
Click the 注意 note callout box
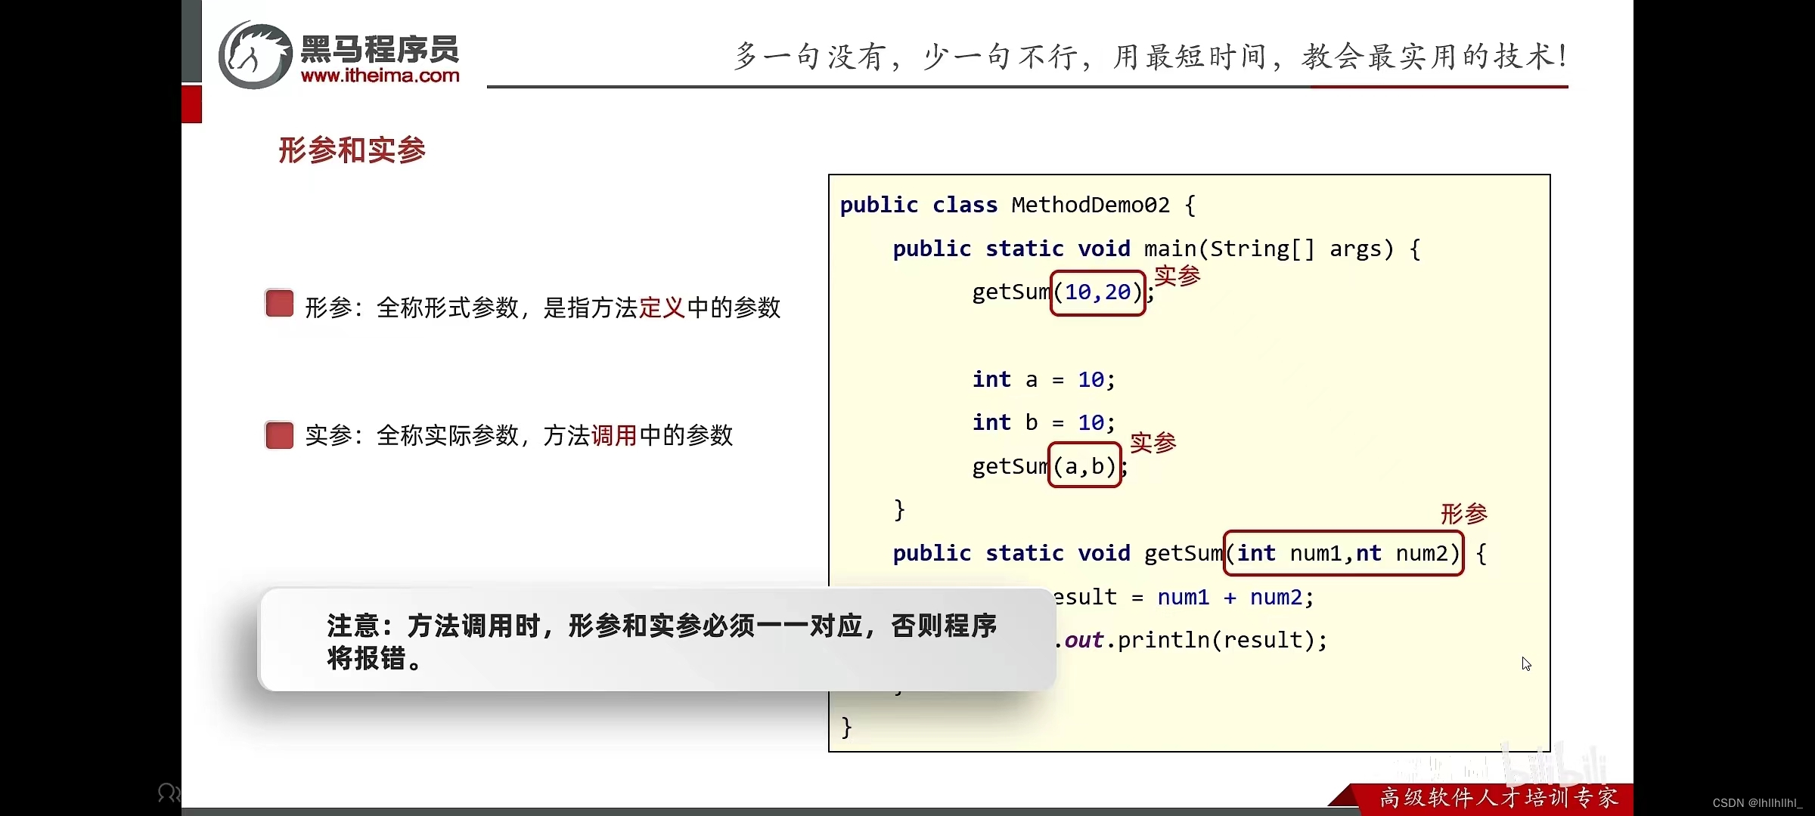tap(656, 640)
